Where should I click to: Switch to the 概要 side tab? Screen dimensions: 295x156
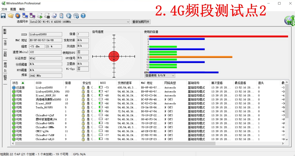5,31
